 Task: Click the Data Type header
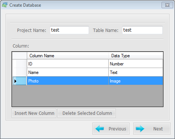(136, 55)
